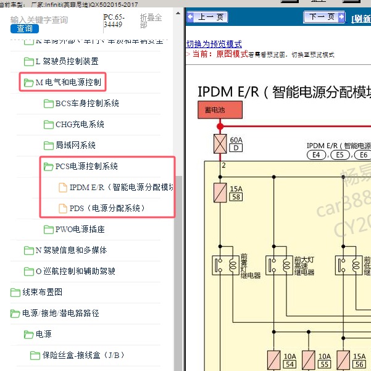
Task: Click left arrow icon on 上一页 button
Action: click(x=190, y=17)
